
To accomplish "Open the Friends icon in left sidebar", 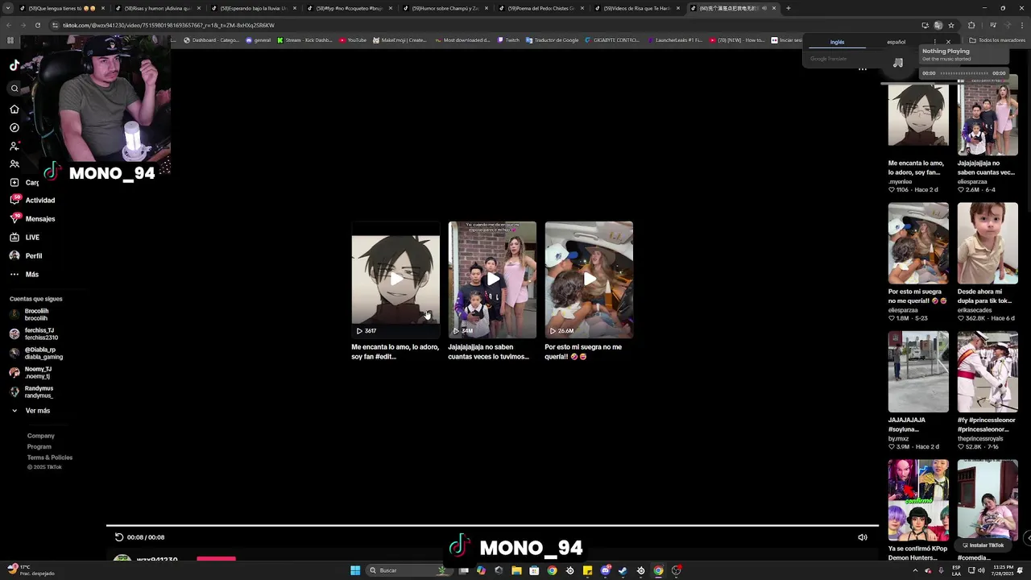I will [x=14, y=164].
